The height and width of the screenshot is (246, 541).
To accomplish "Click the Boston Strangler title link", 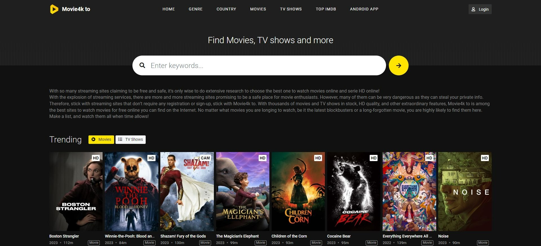I will tap(64, 236).
